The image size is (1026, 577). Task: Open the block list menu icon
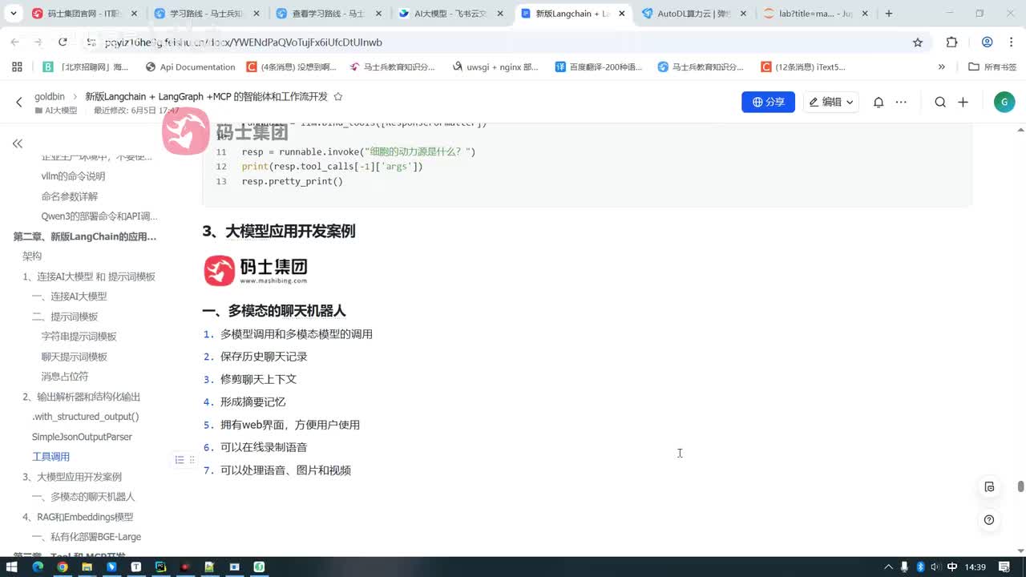tap(180, 460)
